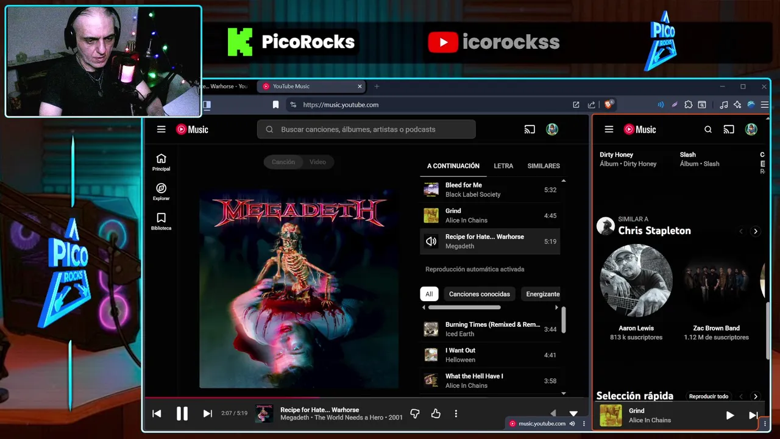Switch to Canción mode
The image size is (780, 439).
click(x=283, y=162)
